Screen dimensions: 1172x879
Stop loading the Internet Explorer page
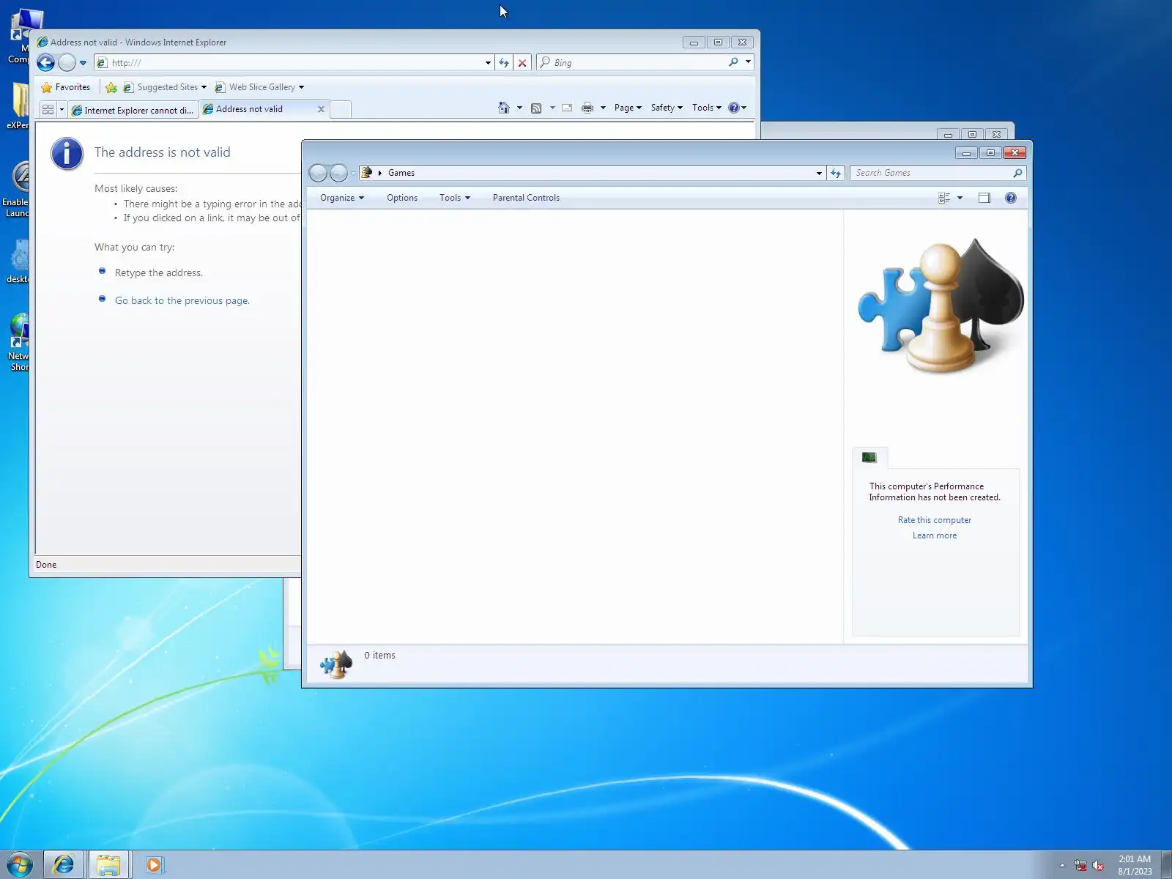(522, 63)
